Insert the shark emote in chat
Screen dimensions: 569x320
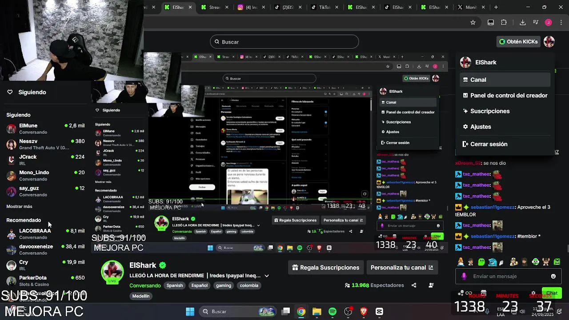(x=493, y=262)
